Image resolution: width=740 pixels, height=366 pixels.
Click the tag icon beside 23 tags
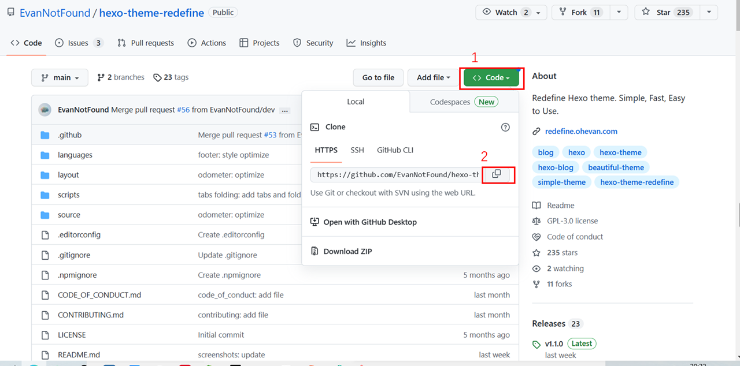click(157, 77)
